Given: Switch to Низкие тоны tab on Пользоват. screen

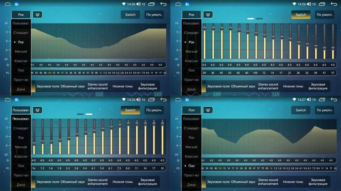Looking at the screenshot, I should [122, 182].
